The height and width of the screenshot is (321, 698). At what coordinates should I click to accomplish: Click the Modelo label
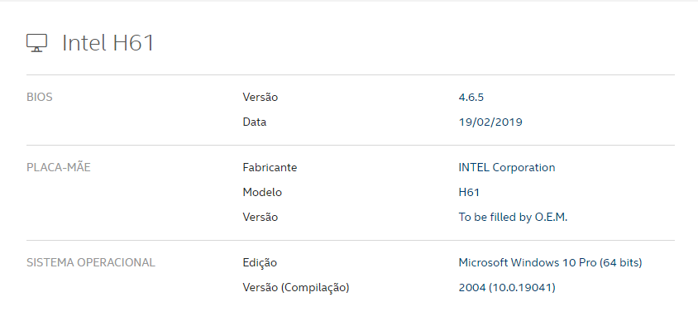(262, 192)
